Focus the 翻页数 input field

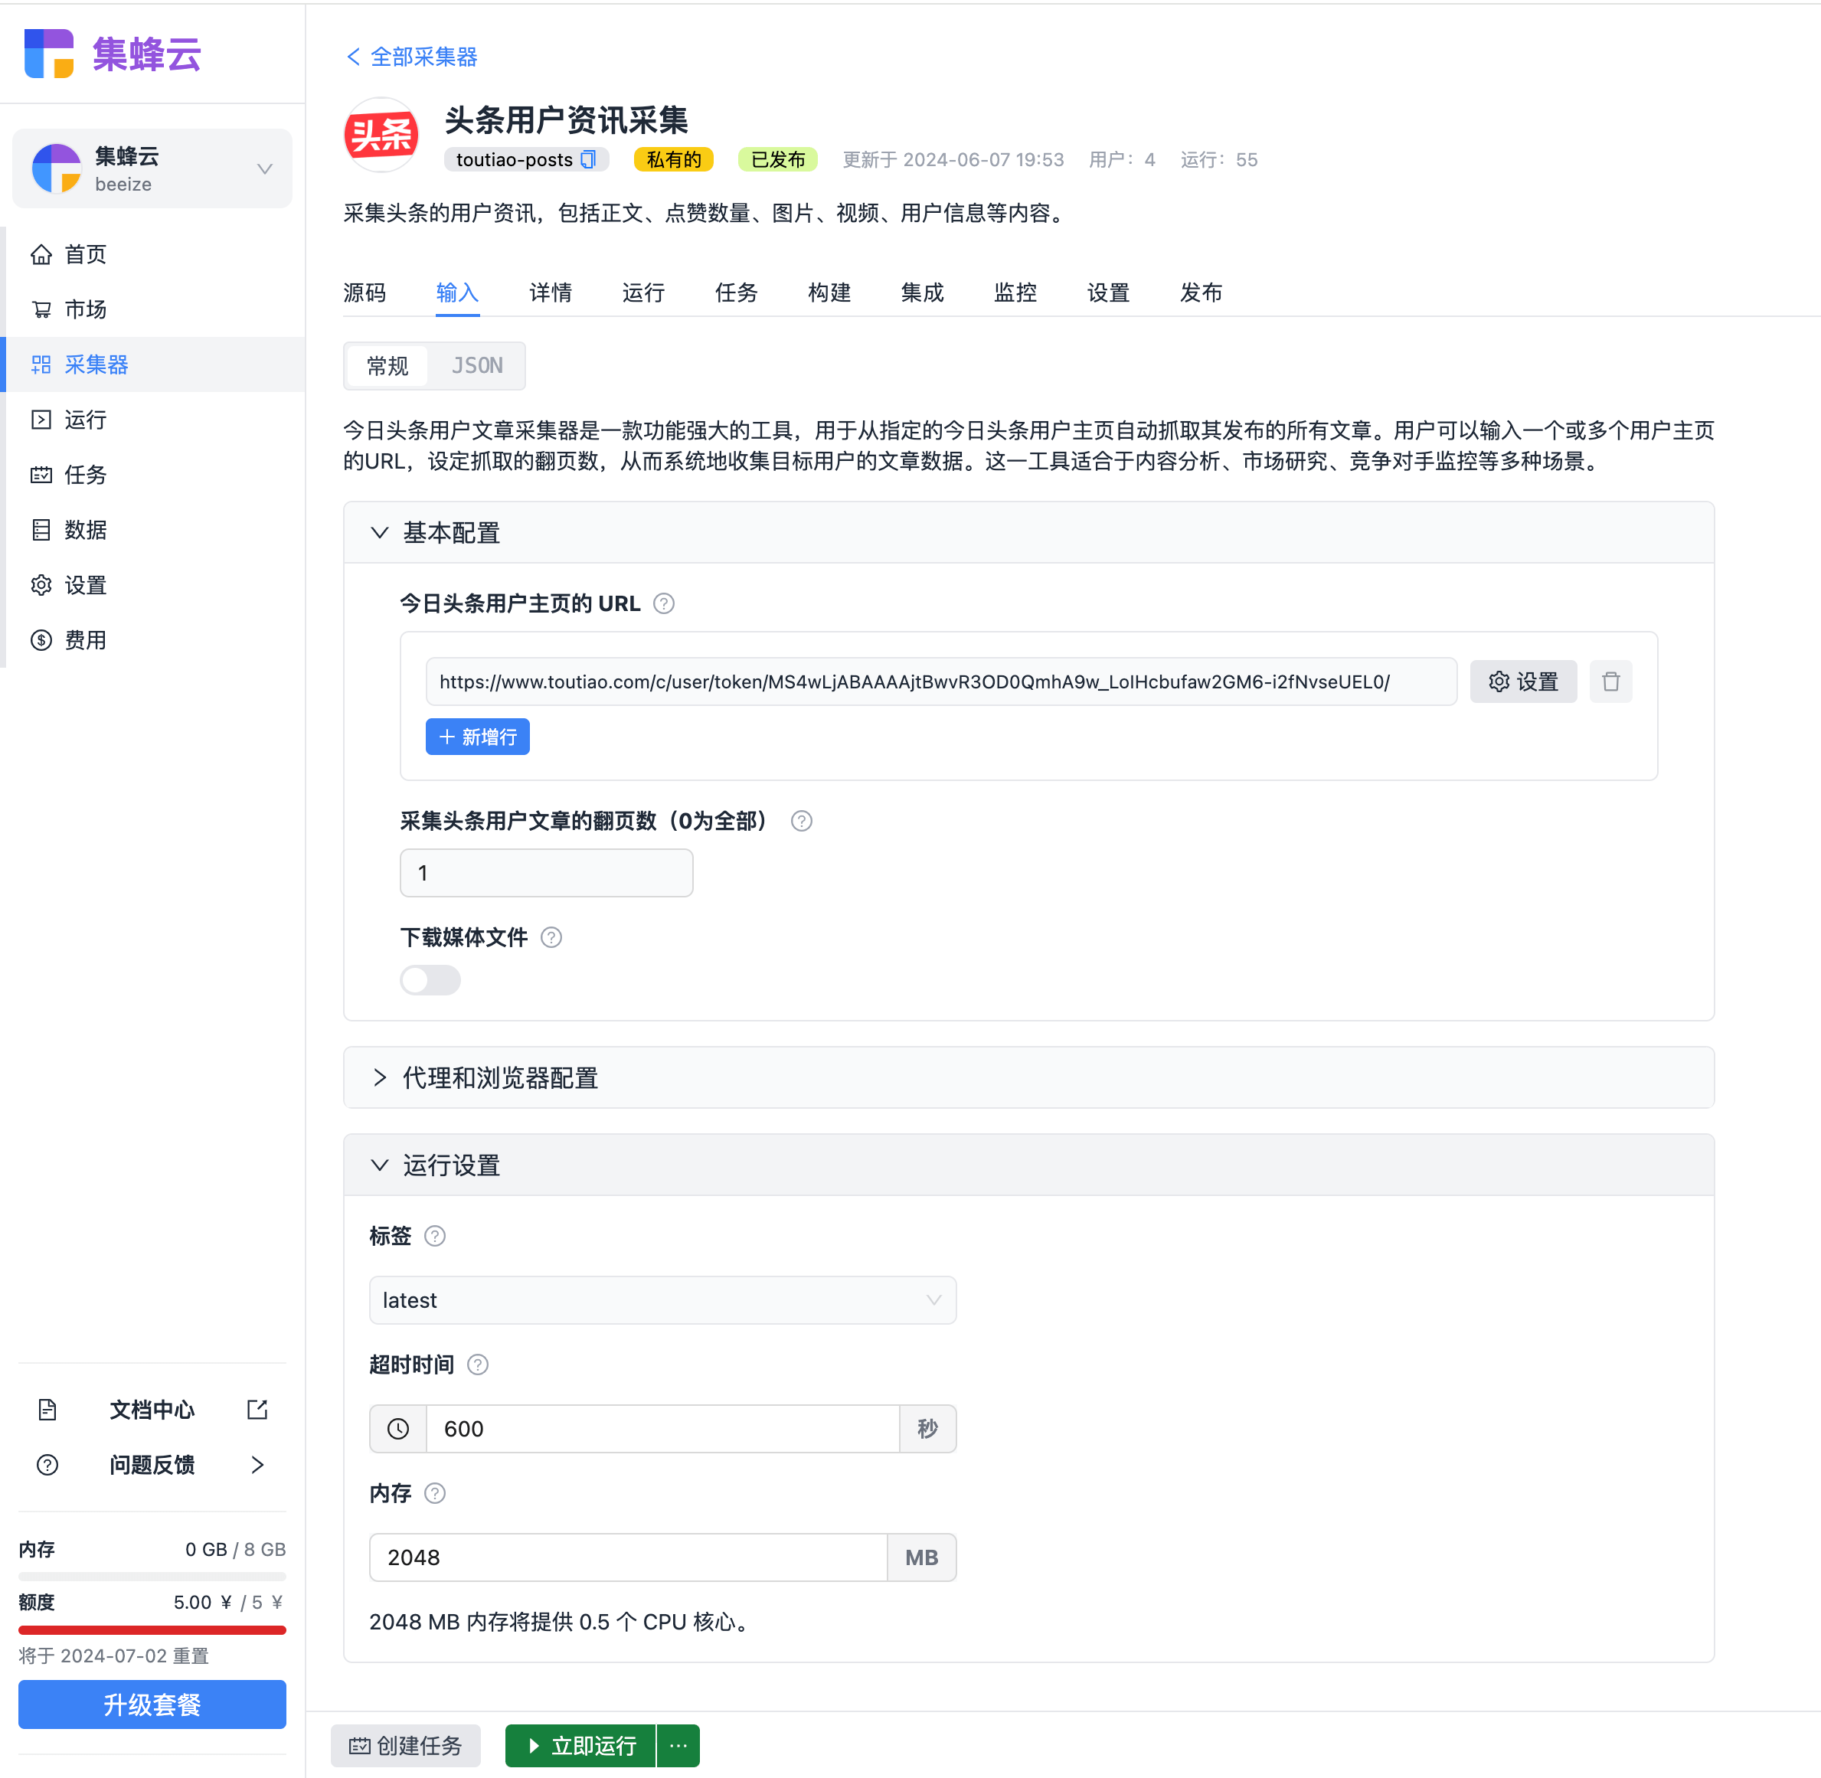pyautogui.click(x=546, y=873)
